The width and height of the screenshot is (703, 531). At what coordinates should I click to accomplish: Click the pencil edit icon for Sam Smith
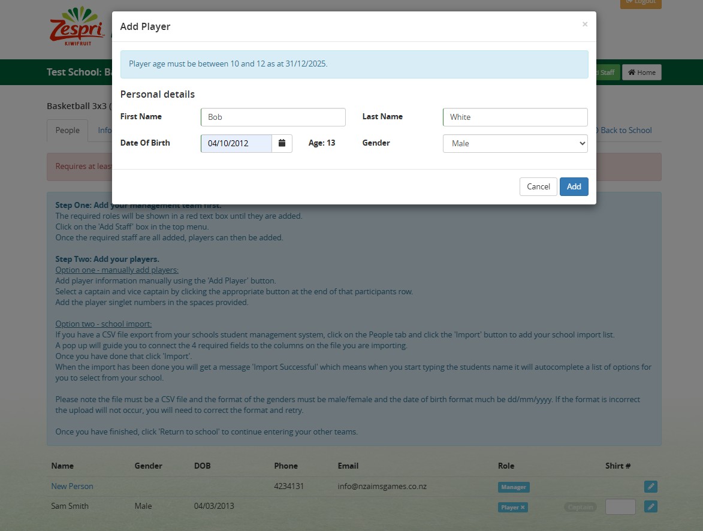pyautogui.click(x=650, y=506)
